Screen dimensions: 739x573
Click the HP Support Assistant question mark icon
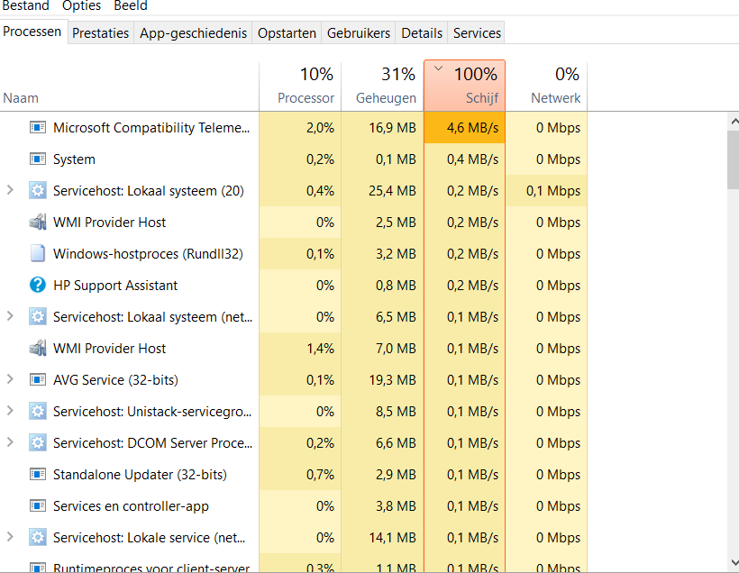38,285
